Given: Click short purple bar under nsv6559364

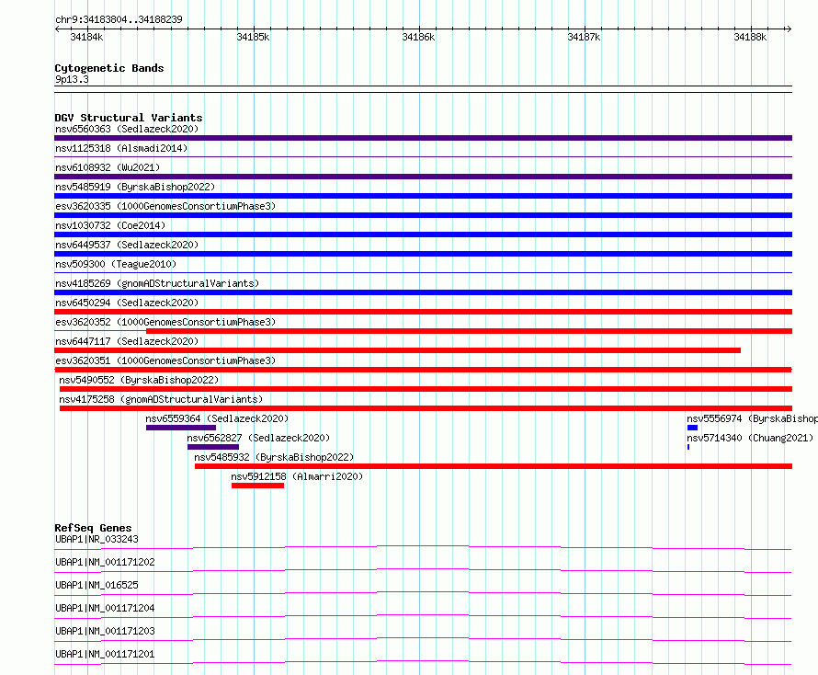Looking at the screenshot, I should 181,428.
